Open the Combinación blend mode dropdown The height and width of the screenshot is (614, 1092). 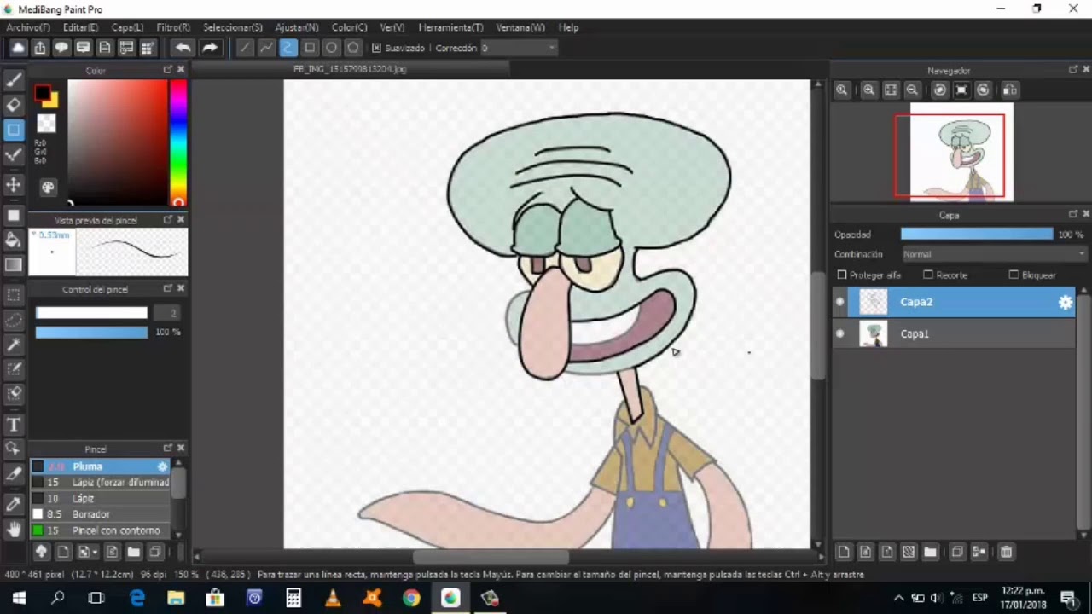pos(994,254)
